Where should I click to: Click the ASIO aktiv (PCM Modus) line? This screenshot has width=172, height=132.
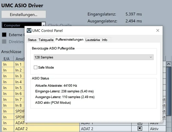click(53, 103)
